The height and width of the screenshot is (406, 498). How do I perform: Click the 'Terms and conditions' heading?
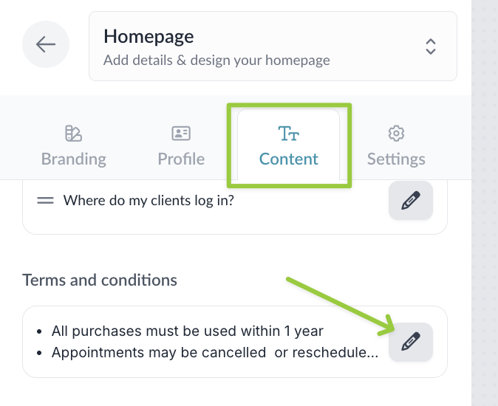pyautogui.click(x=100, y=281)
